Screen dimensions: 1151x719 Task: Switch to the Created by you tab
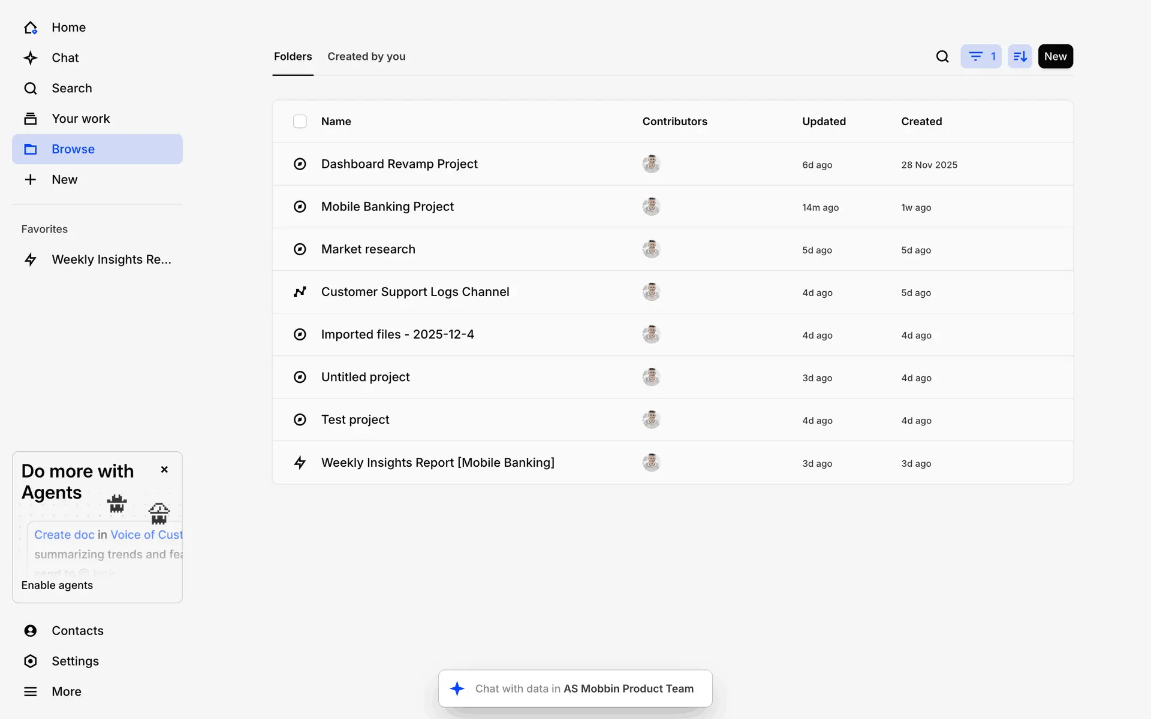click(366, 56)
